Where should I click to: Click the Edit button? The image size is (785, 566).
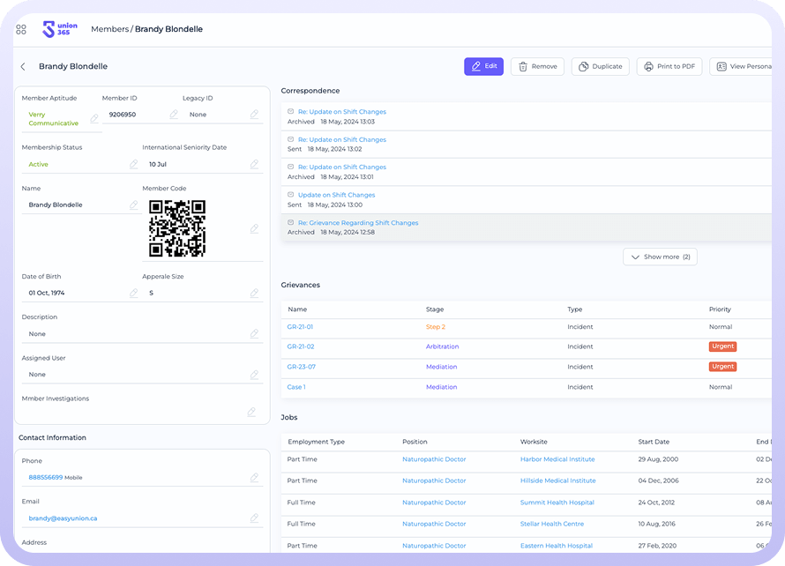pos(483,66)
